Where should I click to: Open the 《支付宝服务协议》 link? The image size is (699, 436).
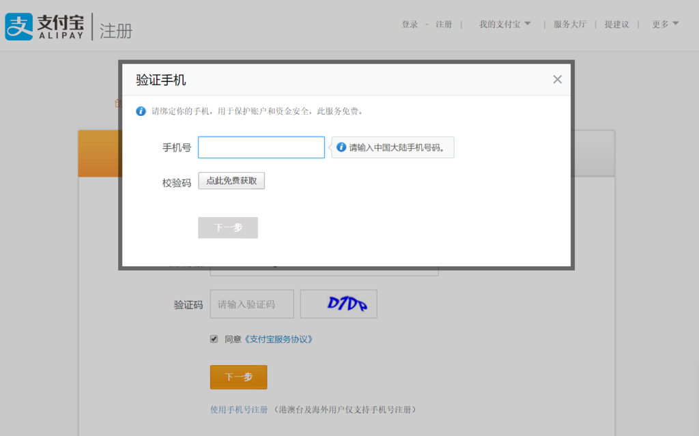pos(279,339)
